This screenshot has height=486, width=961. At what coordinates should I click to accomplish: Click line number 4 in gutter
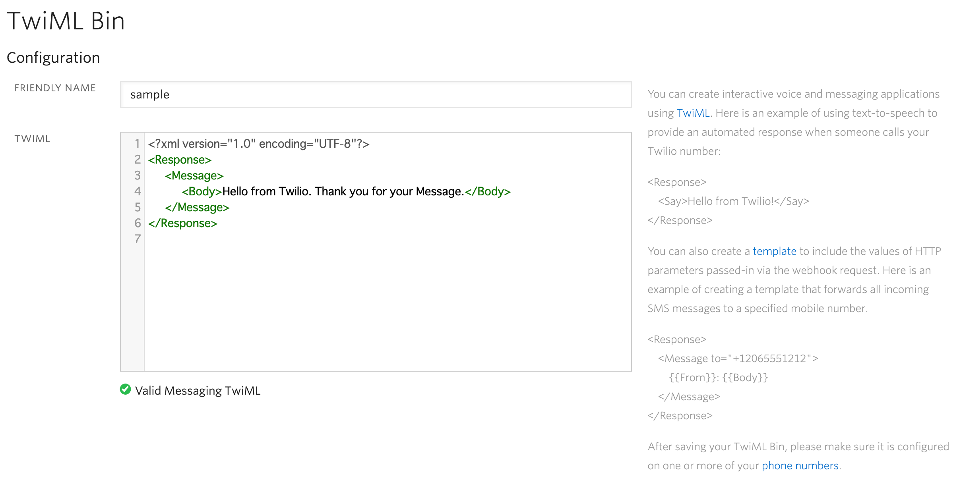click(x=137, y=191)
